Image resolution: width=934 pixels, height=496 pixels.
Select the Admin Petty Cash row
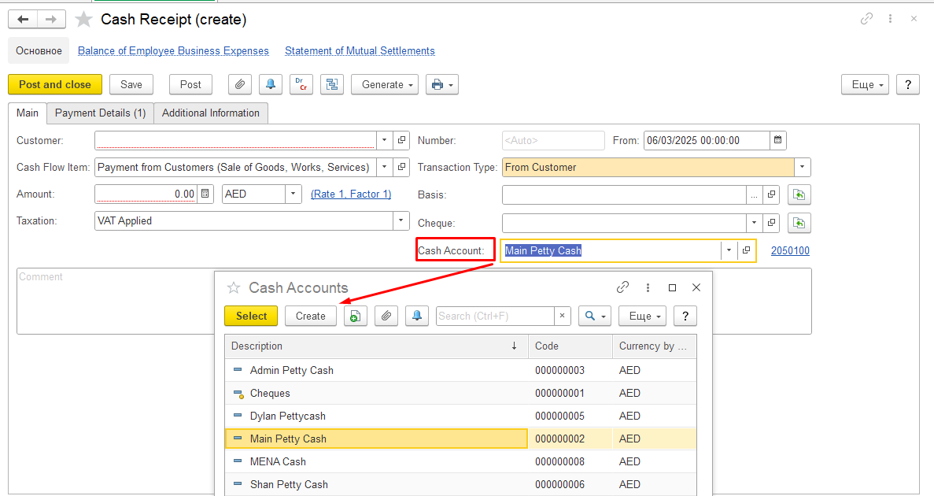point(460,370)
